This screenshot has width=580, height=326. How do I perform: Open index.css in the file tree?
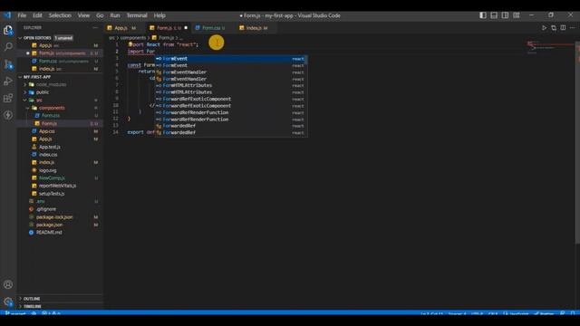pos(48,155)
